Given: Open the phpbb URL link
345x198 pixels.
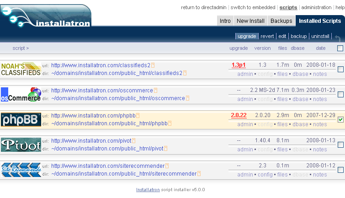Looking at the screenshot, I should coord(93,116).
